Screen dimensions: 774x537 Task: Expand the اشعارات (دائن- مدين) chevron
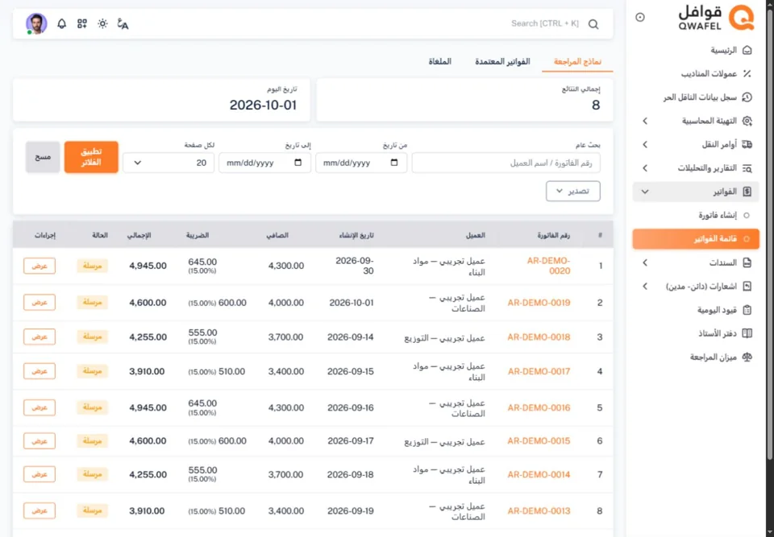tap(645, 287)
